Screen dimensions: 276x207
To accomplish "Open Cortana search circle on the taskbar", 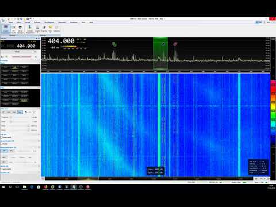I will click(10, 187).
